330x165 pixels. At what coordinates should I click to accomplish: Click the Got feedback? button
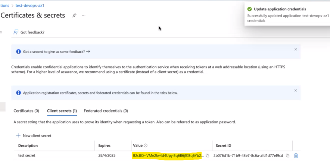pos(29,32)
